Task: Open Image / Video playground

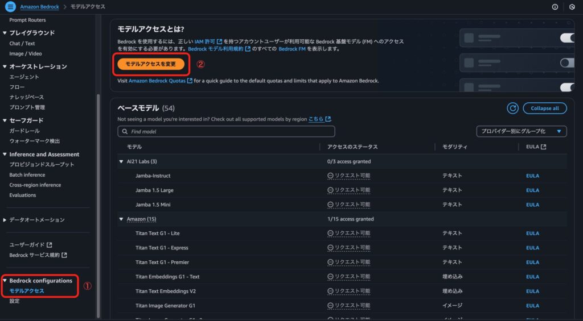Action: (25, 53)
